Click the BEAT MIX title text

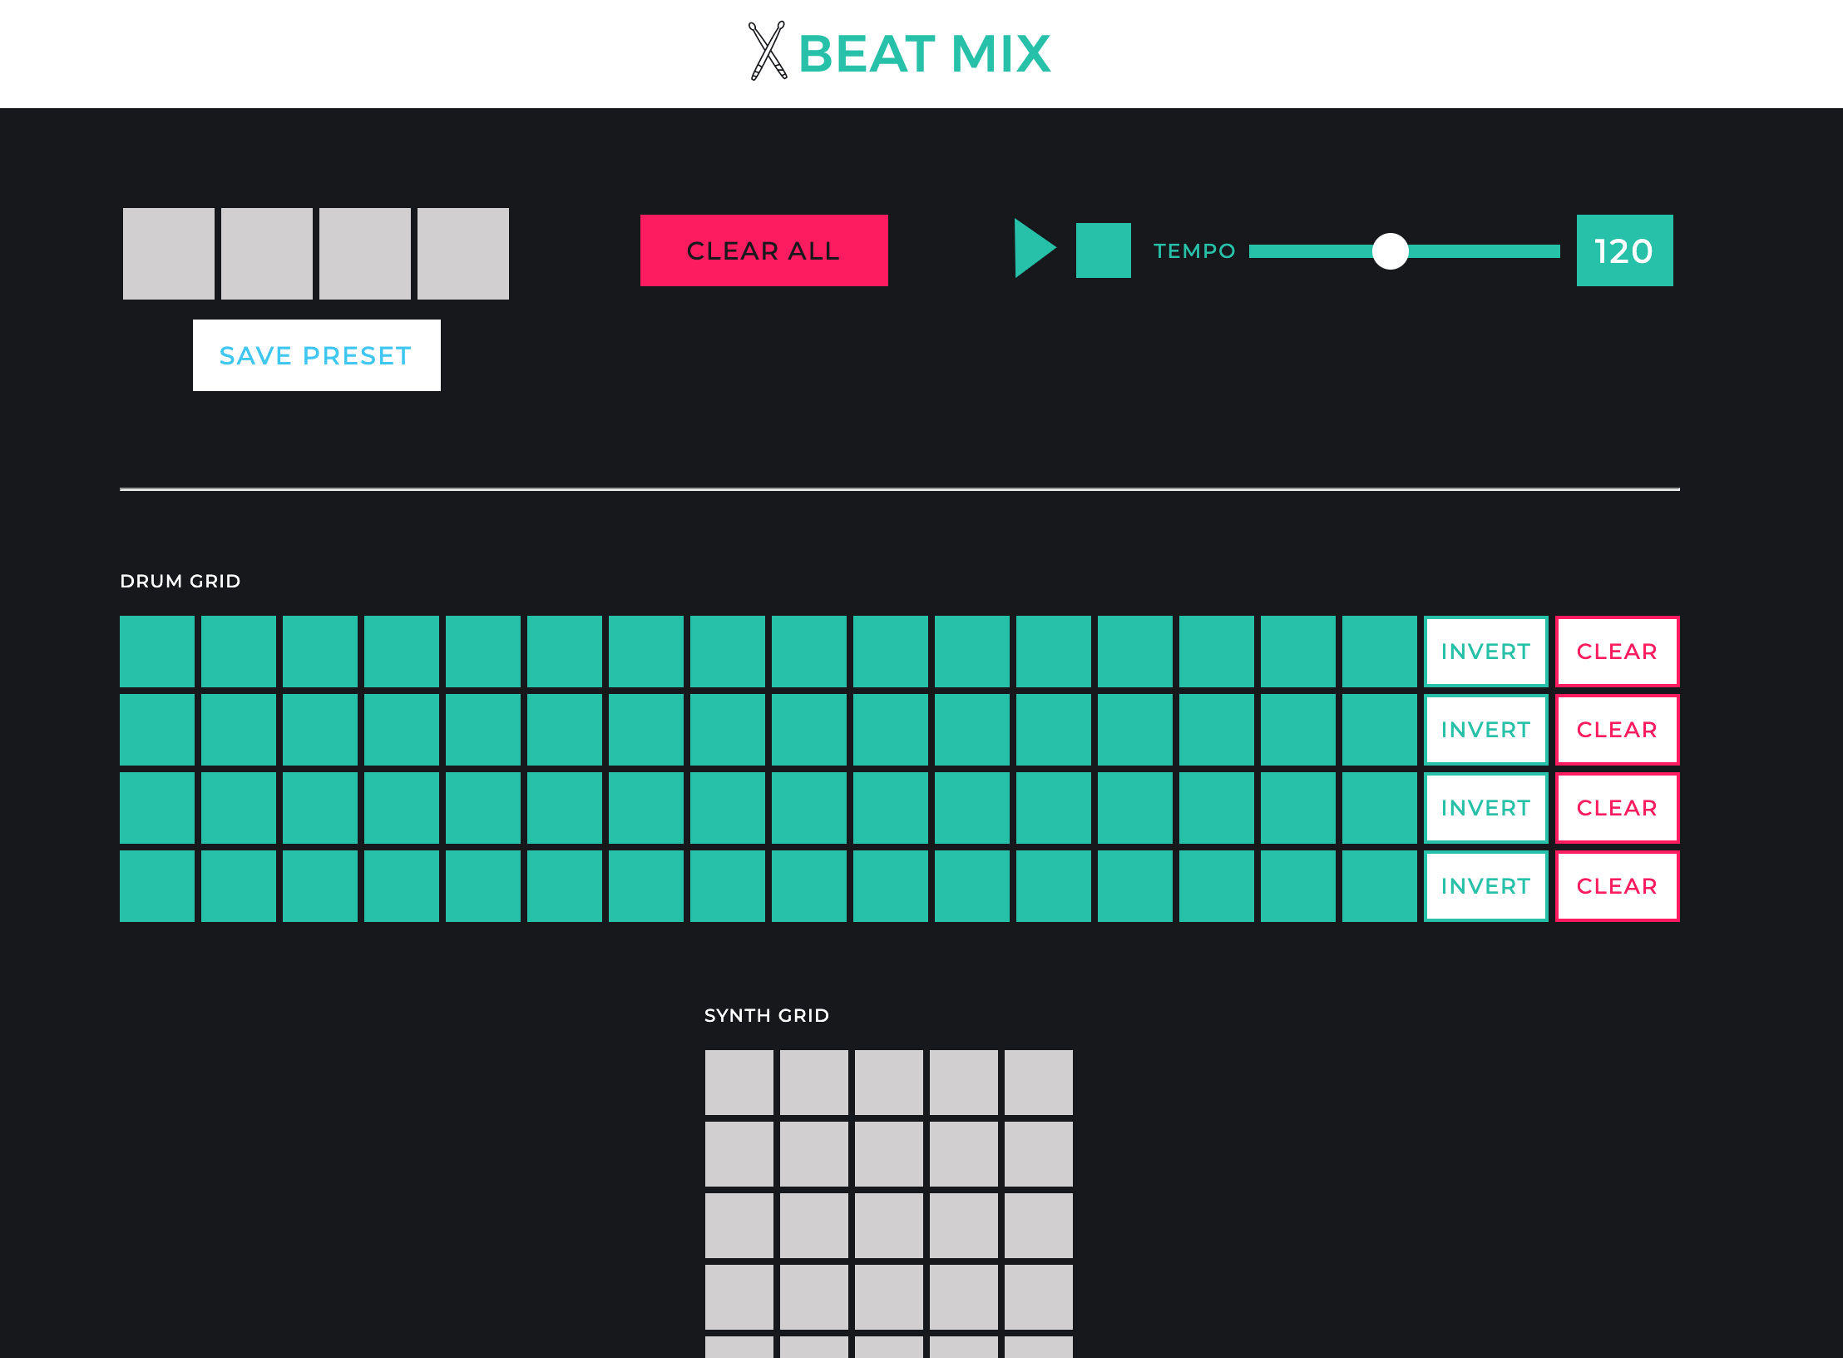(924, 54)
